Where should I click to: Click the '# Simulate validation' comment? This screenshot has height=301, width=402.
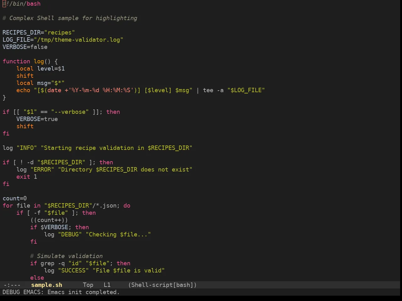click(x=67, y=256)
